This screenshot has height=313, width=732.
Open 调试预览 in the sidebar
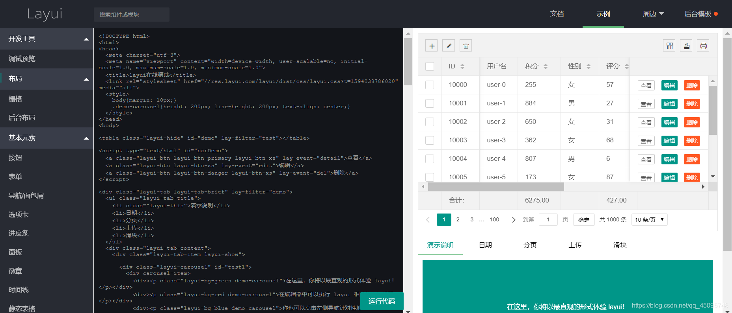pyautogui.click(x=47, y=59)
